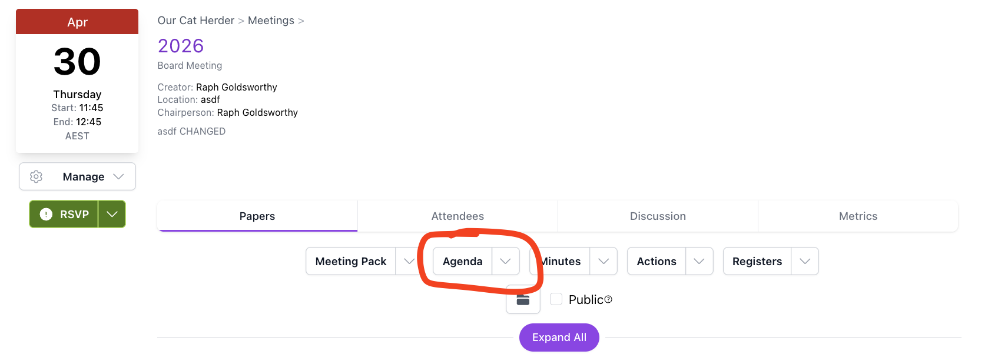Open the Discussion tab
The width and height of the screenshot is (988, 361).
(x=658, y=216)
